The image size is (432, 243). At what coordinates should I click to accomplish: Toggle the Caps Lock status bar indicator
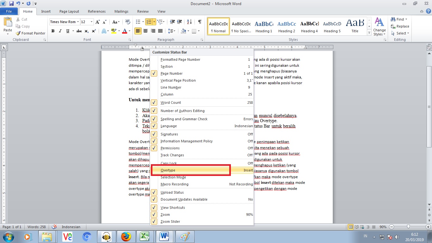point(169,163)
